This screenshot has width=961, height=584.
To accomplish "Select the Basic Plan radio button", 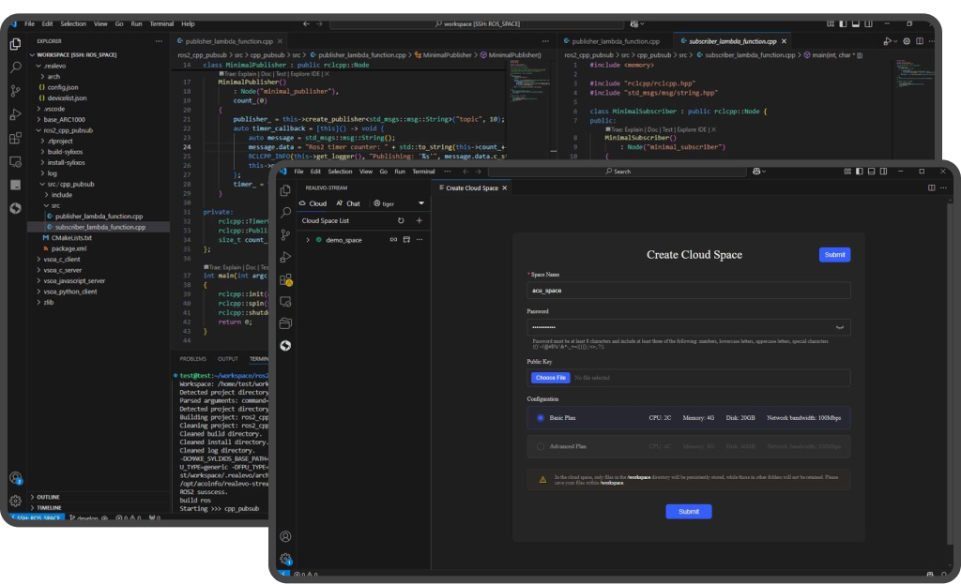I will [541, 418].
